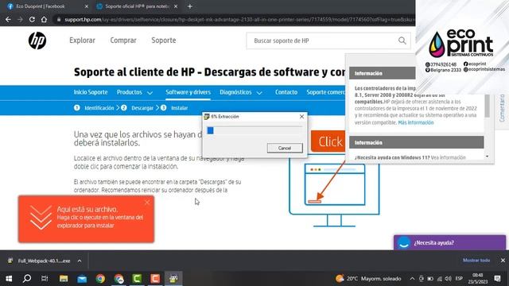Open Task View in taskbar
509x286 pixels.
click(x=45, y=279)
